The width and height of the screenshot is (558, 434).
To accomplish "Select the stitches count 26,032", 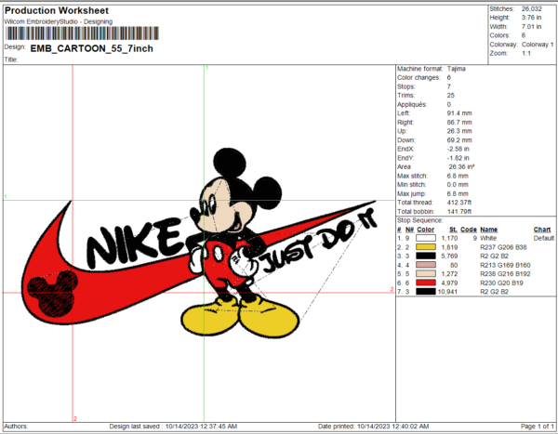I will click(x=532, y=9).
